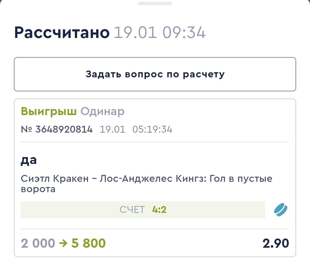Click the hockey puck sport icon
The width and height of the screenshot is (310, 271).
pos(281,209)
